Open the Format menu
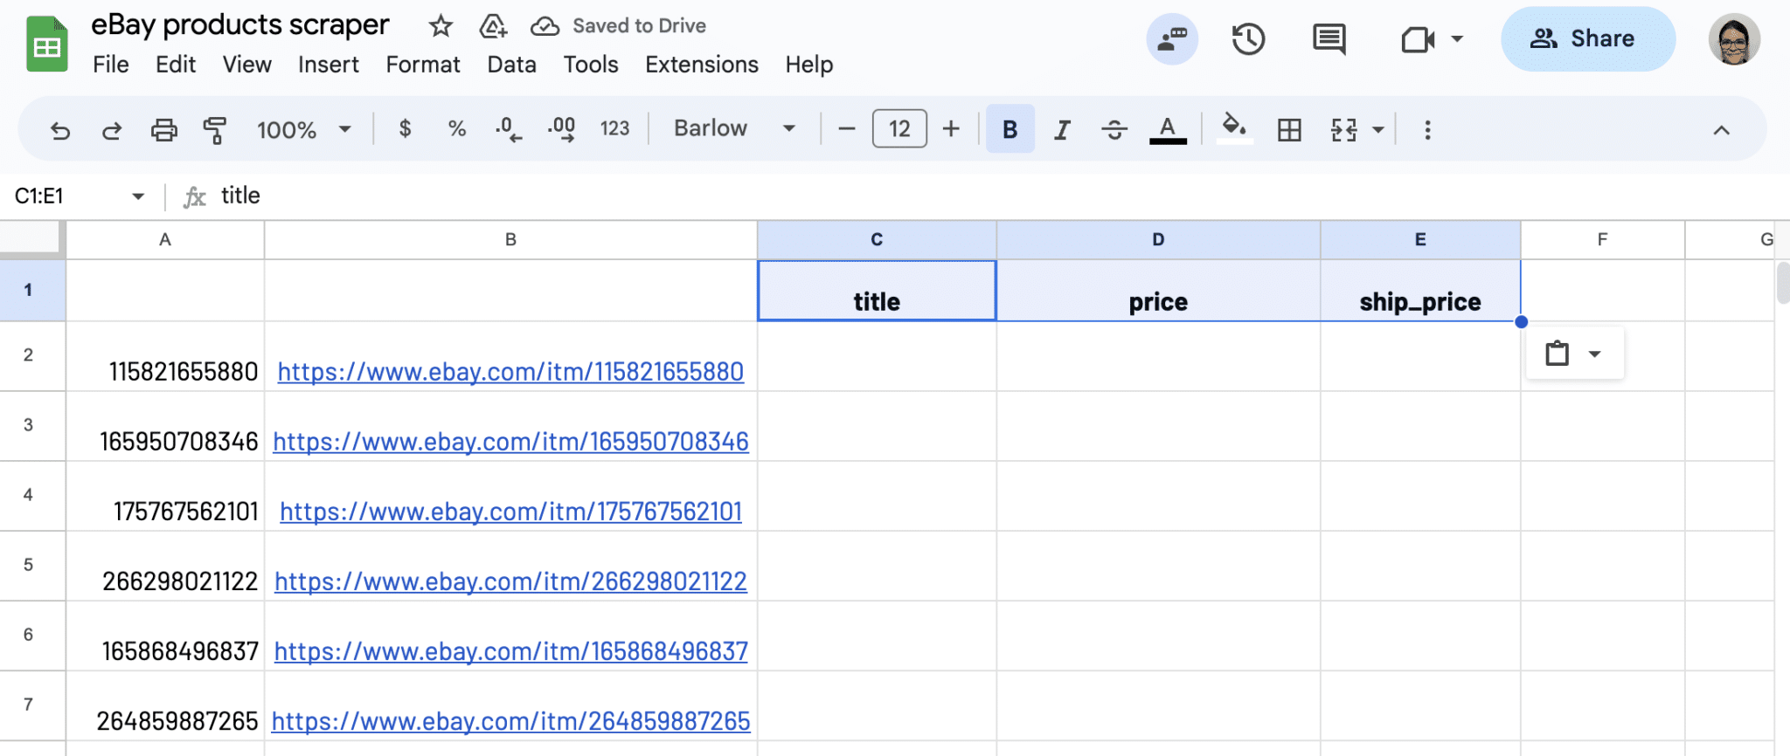Screen dimensions: 1790x756 (423, 65)
